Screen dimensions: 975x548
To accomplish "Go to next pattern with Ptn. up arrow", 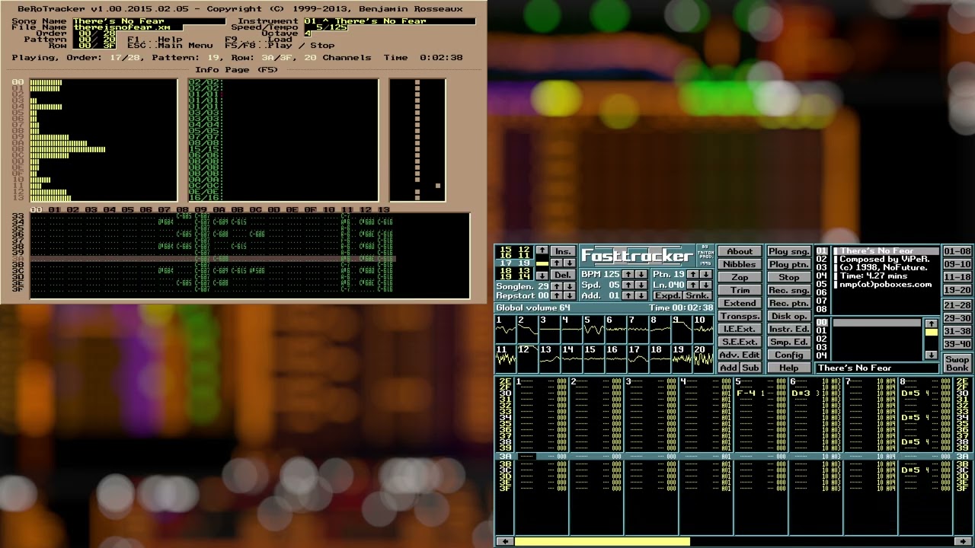I will [x=693, y=274].
